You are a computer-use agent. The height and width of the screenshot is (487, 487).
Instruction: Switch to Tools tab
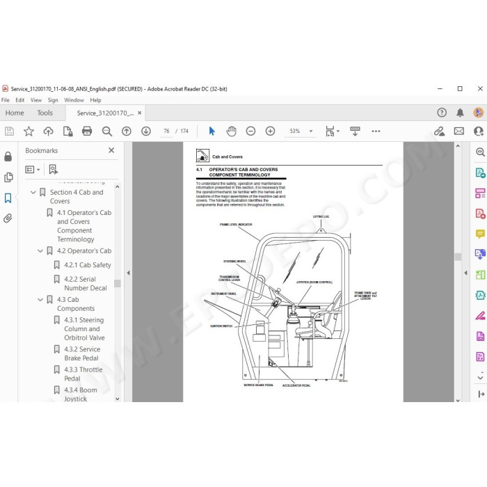click(45, 113)
